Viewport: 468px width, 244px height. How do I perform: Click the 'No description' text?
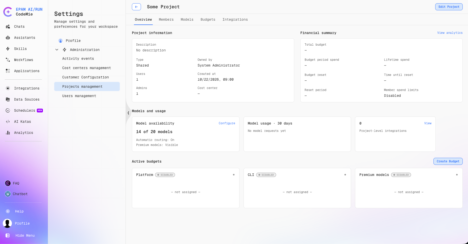pos(151,50)
